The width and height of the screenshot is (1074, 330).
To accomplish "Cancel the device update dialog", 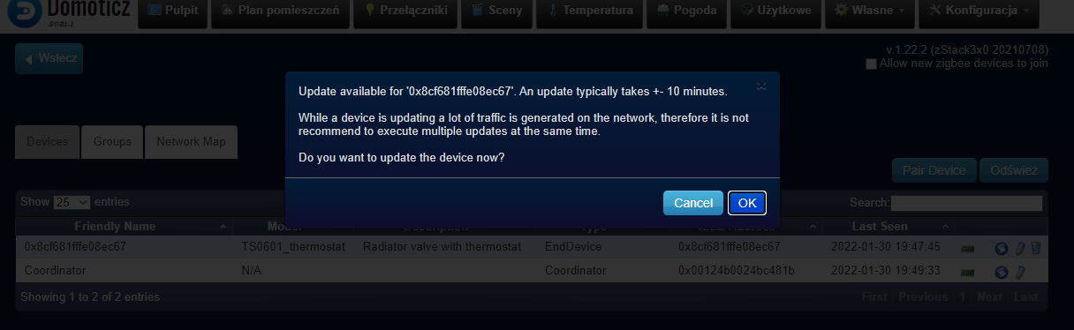I will point(693,203).
